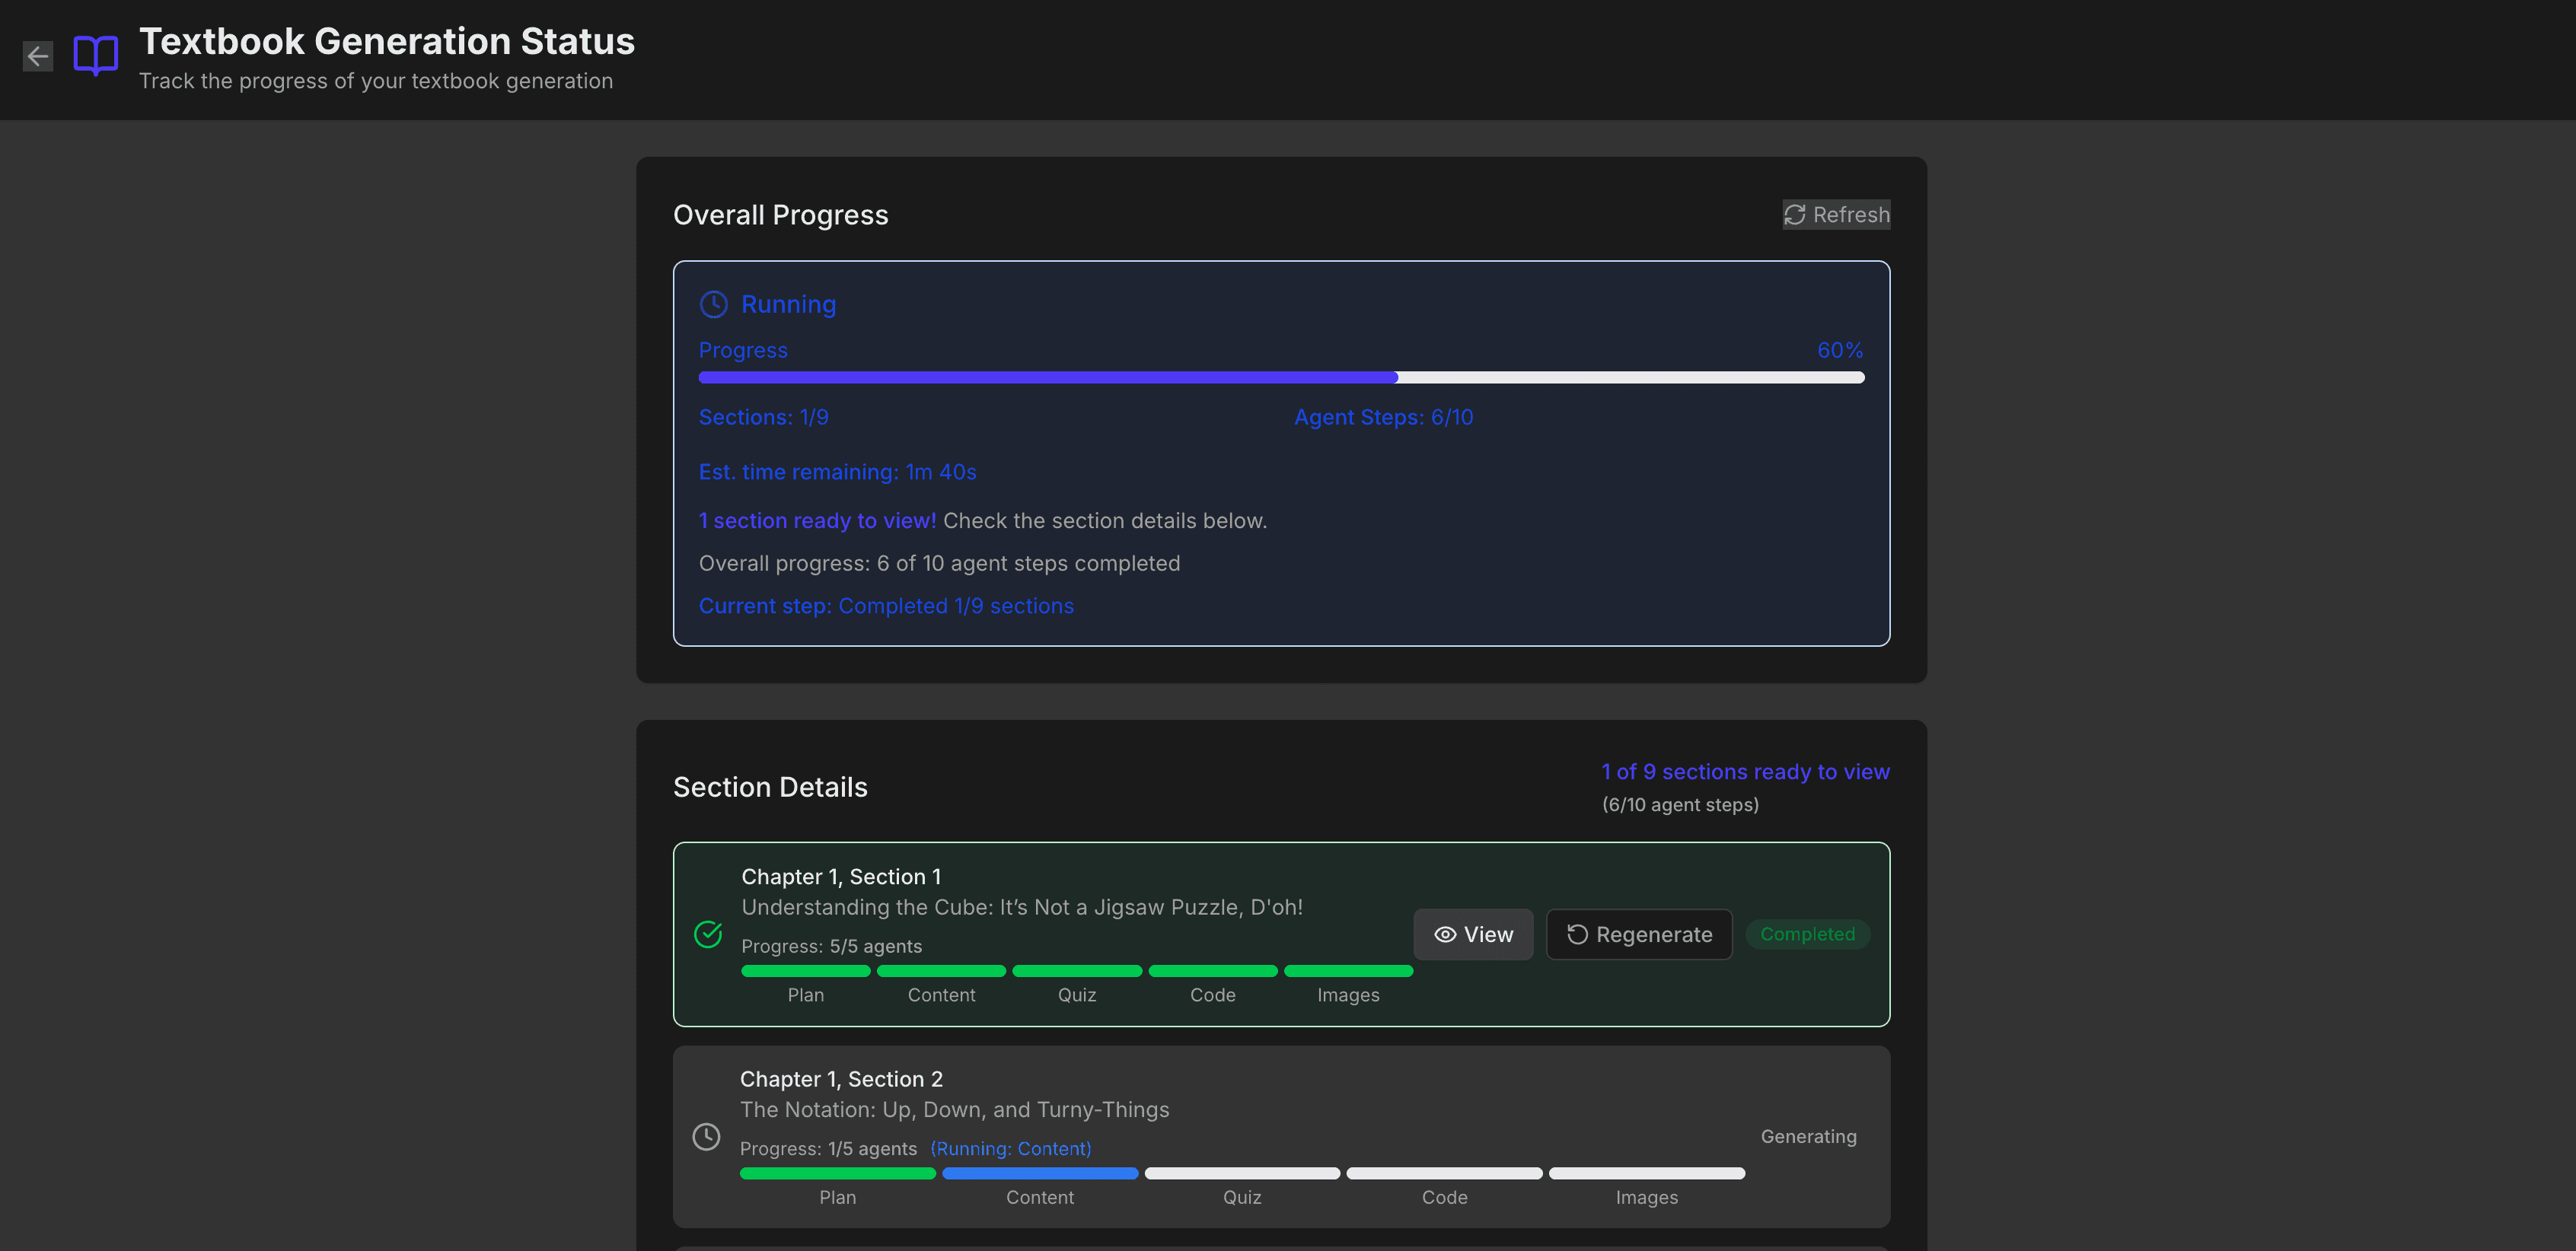Click the Completed status badge

pos(1807,934)
